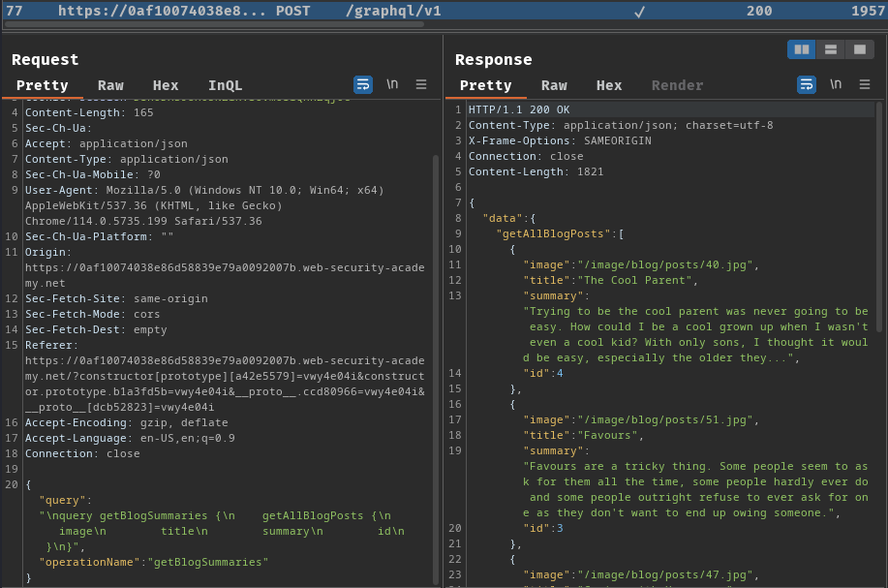Viewport: 888px width, 588px height.
Task: Select top-bottom stacked layout icon
Action: click(x=830, y=49)
